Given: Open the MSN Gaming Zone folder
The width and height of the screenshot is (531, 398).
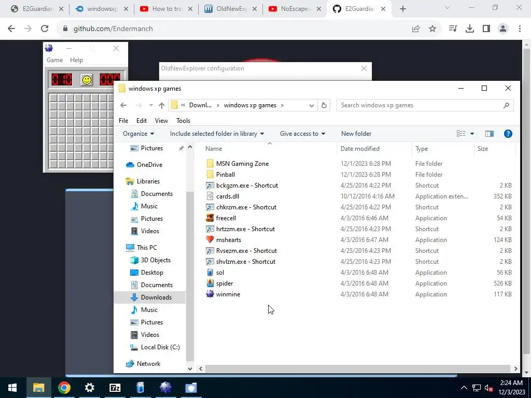Looking at the screenshot, I should point(242,163).
